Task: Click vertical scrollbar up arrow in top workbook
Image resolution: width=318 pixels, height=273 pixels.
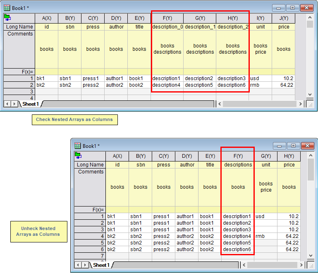Action: pos(310,17)
